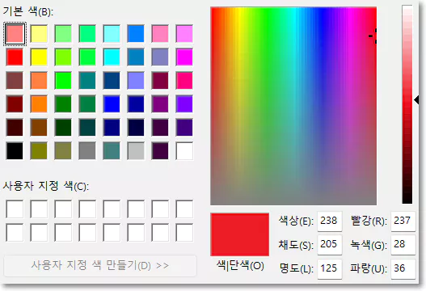Choose the pale green swatch in the first row
The width and height of the screenshot is (426, 291).
[63, 34]
